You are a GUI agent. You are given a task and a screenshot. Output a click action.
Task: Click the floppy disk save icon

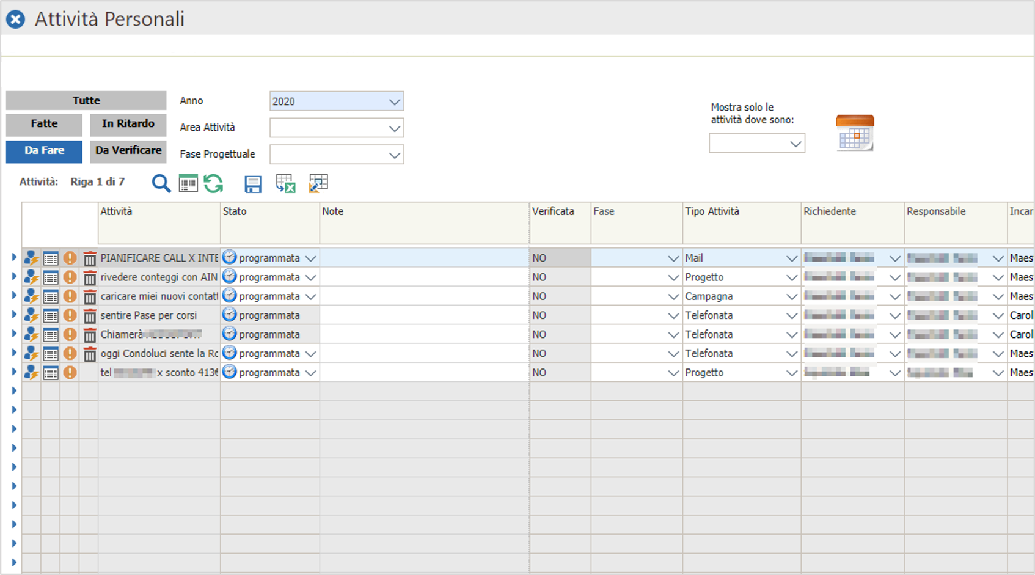tap(253, 184)
